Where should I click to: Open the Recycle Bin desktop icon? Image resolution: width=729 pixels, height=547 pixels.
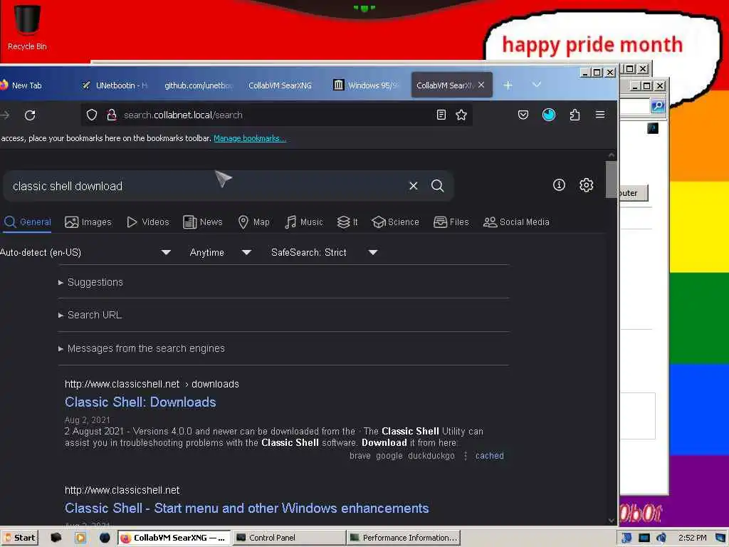pyautogui.click(x=27, y=27)
